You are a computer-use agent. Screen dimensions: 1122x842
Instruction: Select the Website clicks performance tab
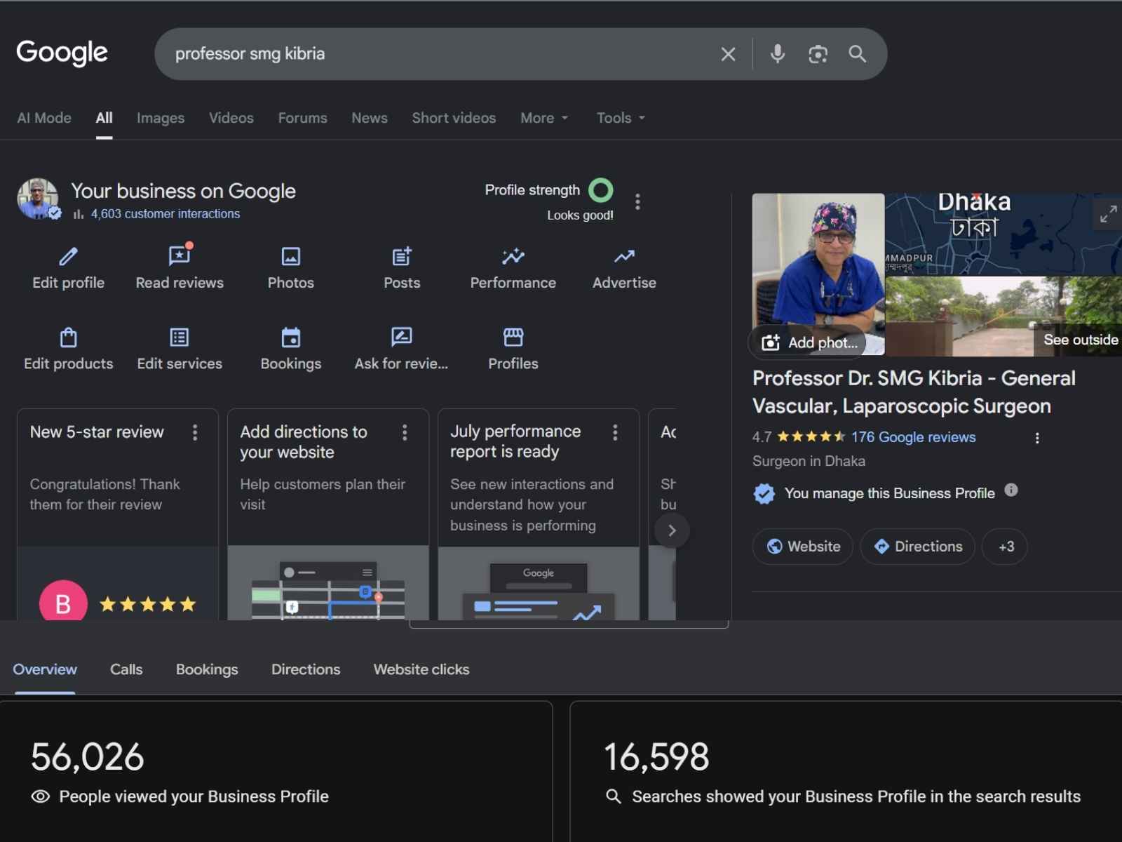(x=421, y=669)
